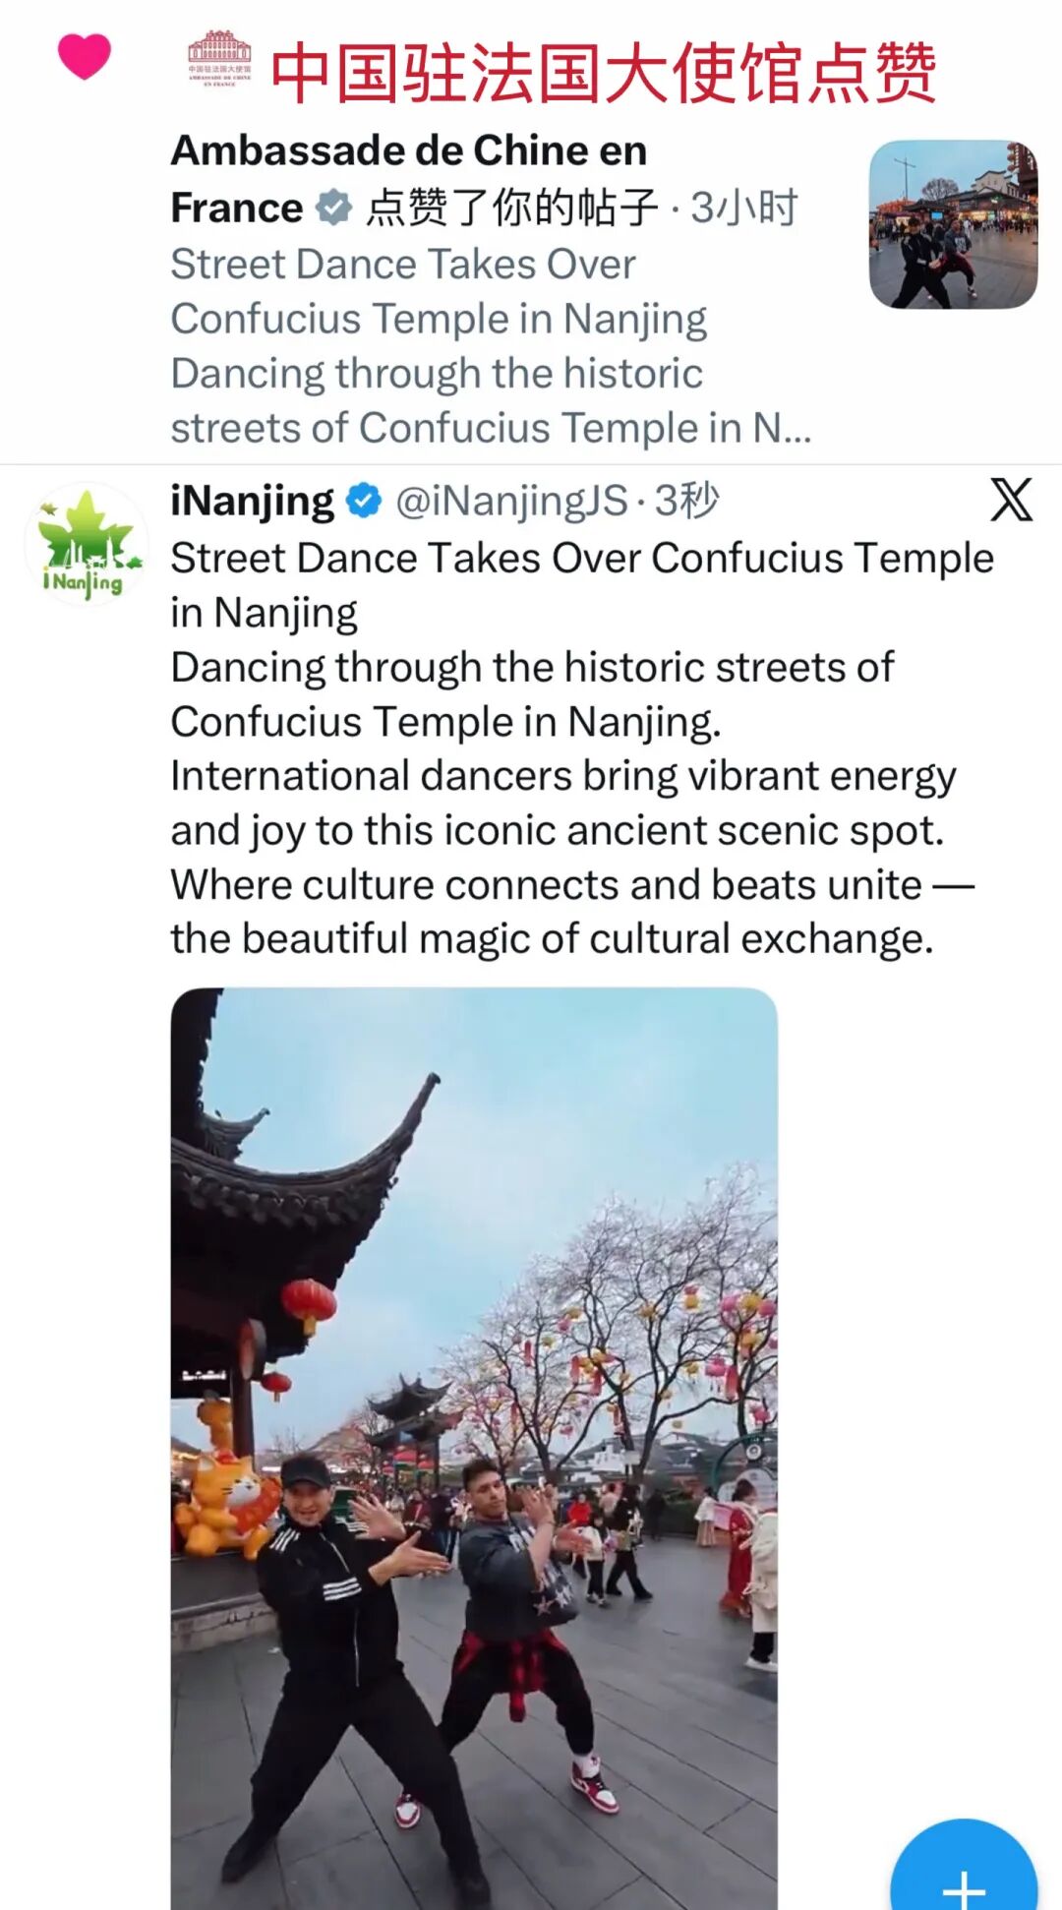Click iNanjing blue verified checkmark
Viewport: 1062px width, 1910px height.
(364, 501)
